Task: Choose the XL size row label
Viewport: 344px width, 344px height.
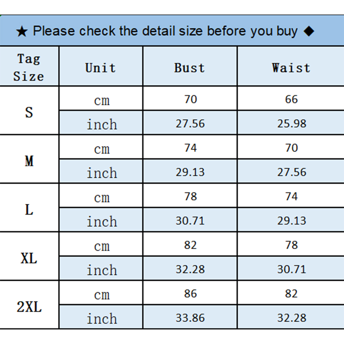Action: (x=29, y=258)
